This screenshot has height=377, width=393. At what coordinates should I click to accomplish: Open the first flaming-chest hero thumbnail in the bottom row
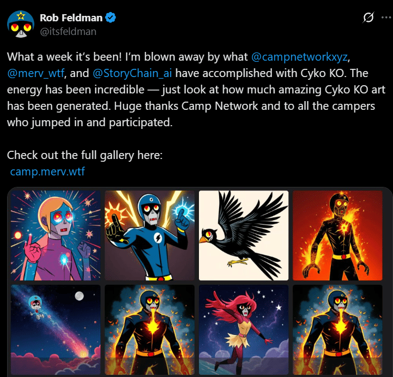pos(150,329)
